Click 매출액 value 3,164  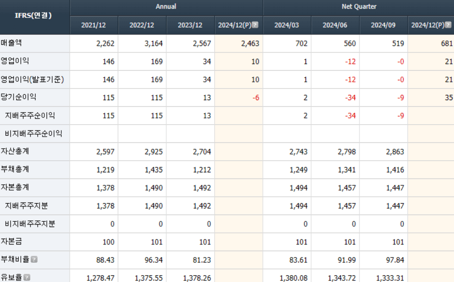[154, 43]
